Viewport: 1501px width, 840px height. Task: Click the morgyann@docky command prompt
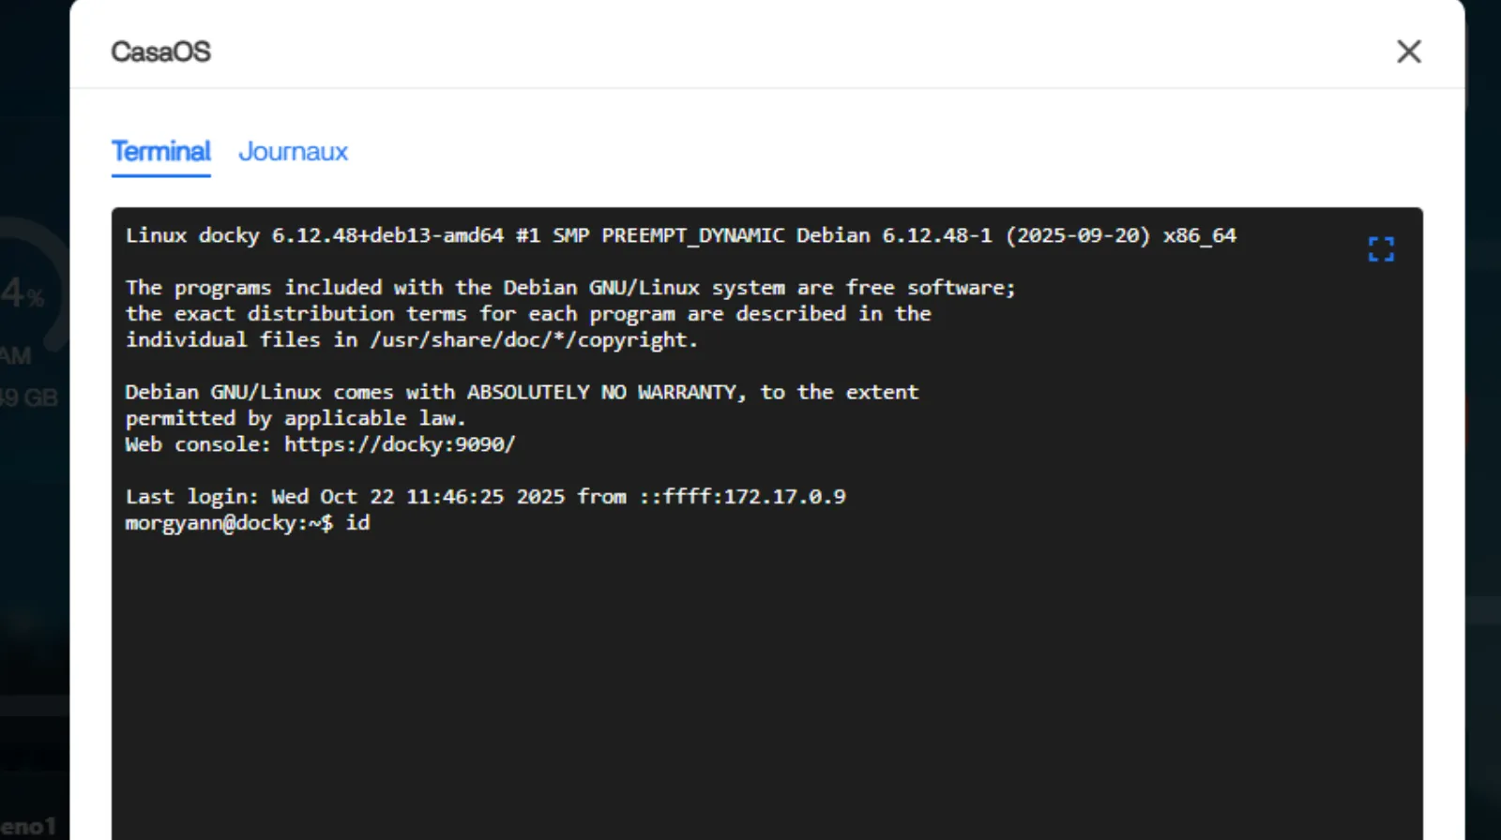point(228,523)
